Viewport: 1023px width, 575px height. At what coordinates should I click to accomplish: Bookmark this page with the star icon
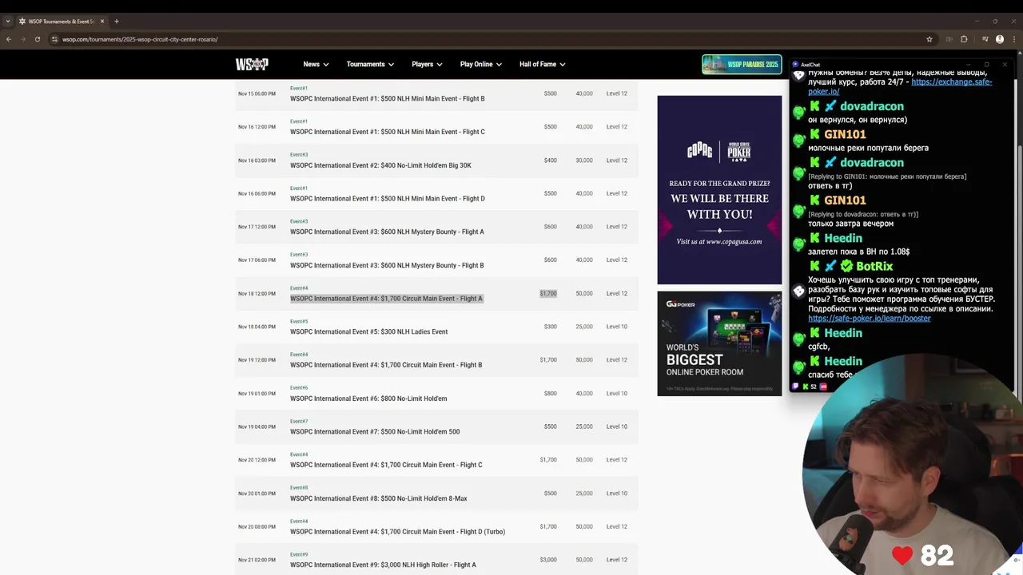tap(929, 39)
